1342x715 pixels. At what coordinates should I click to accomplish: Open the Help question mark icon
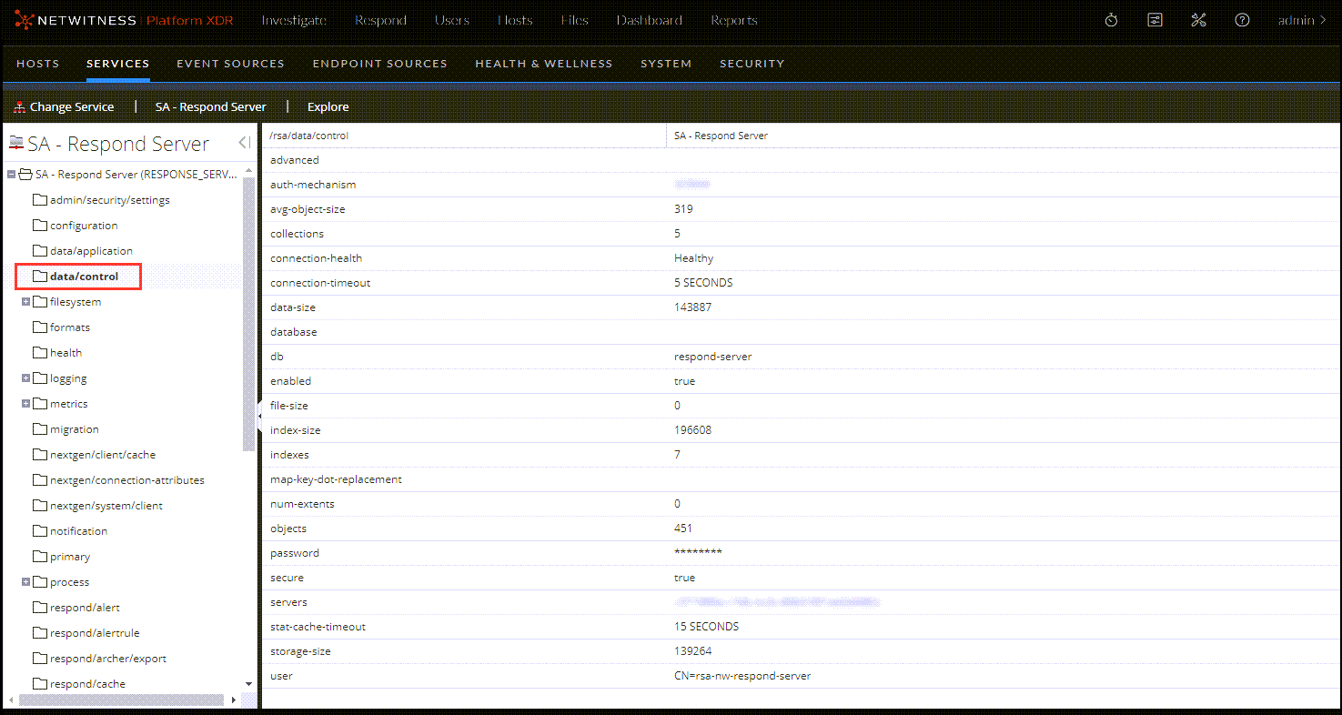1242,19
